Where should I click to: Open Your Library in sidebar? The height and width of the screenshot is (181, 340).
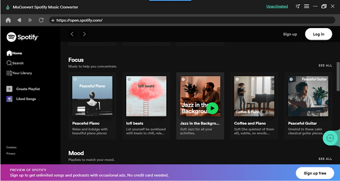click(x=19, y=73)
